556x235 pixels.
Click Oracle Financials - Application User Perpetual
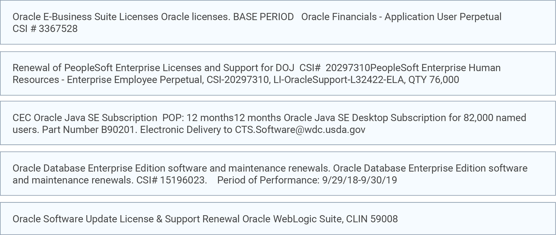pyautogui.click(x=401, y=17)
